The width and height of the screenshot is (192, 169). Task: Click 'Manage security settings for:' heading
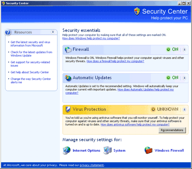tap(92, 140)
